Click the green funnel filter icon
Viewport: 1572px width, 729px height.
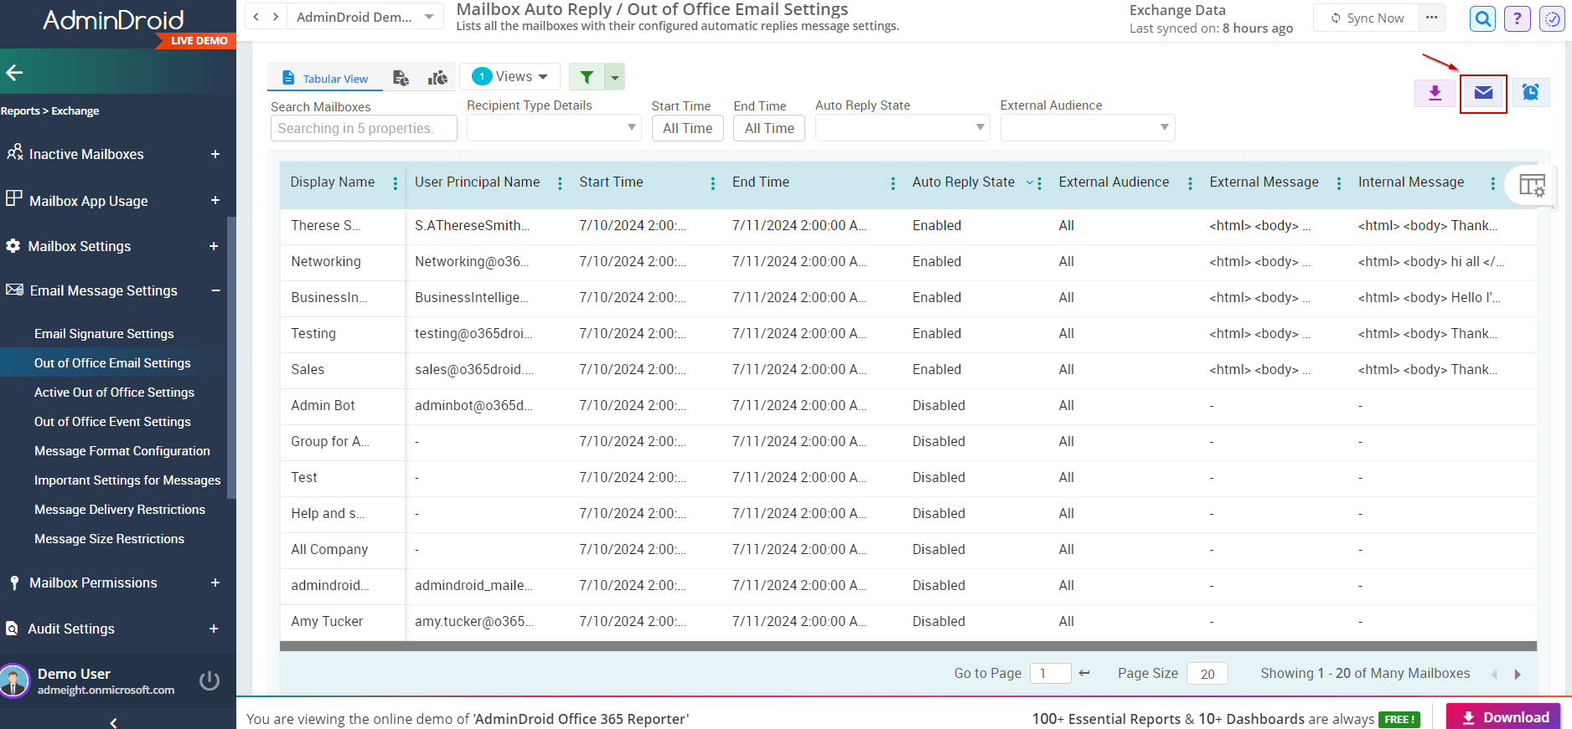pos(587,77)
